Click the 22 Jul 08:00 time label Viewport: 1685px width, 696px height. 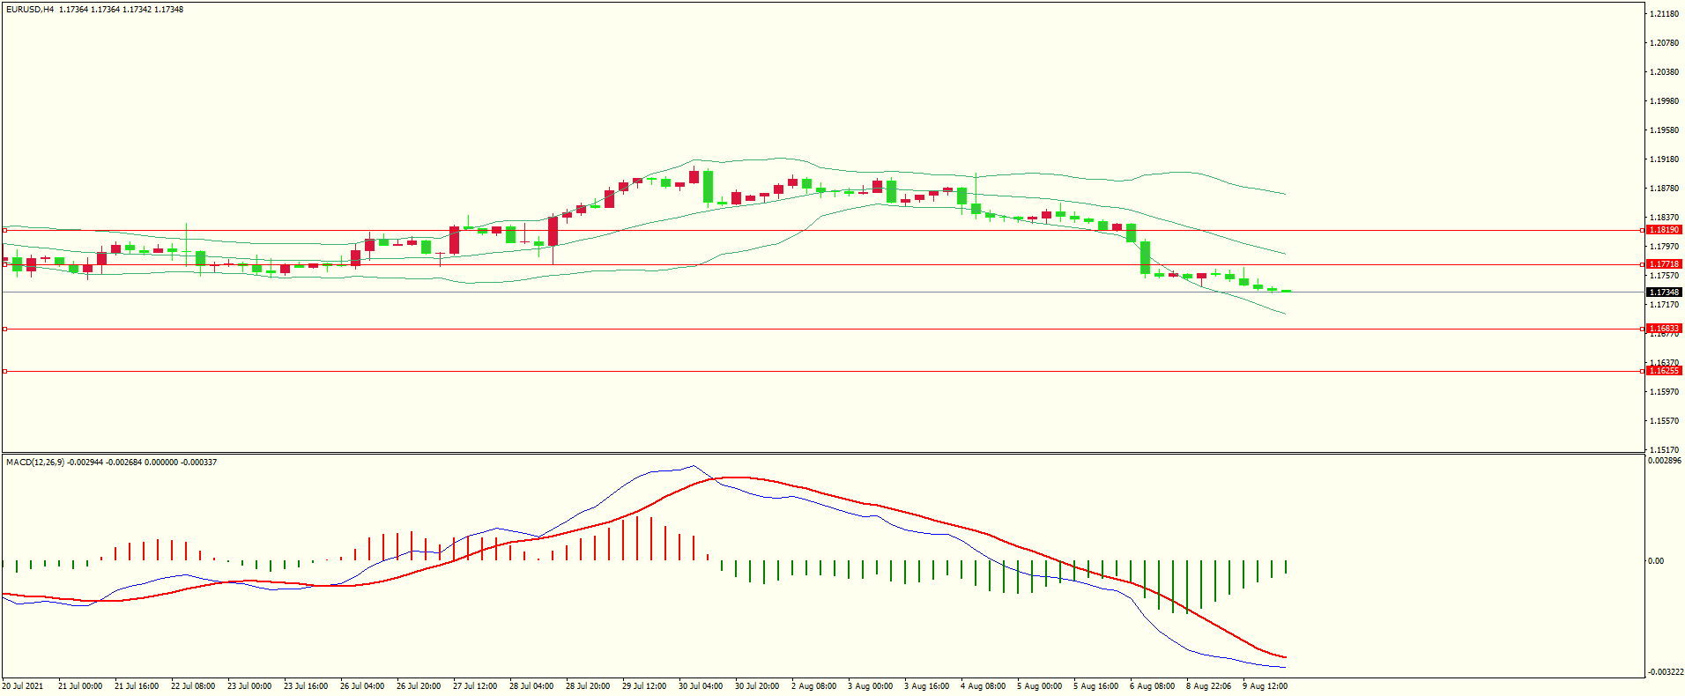pos(193,686)
